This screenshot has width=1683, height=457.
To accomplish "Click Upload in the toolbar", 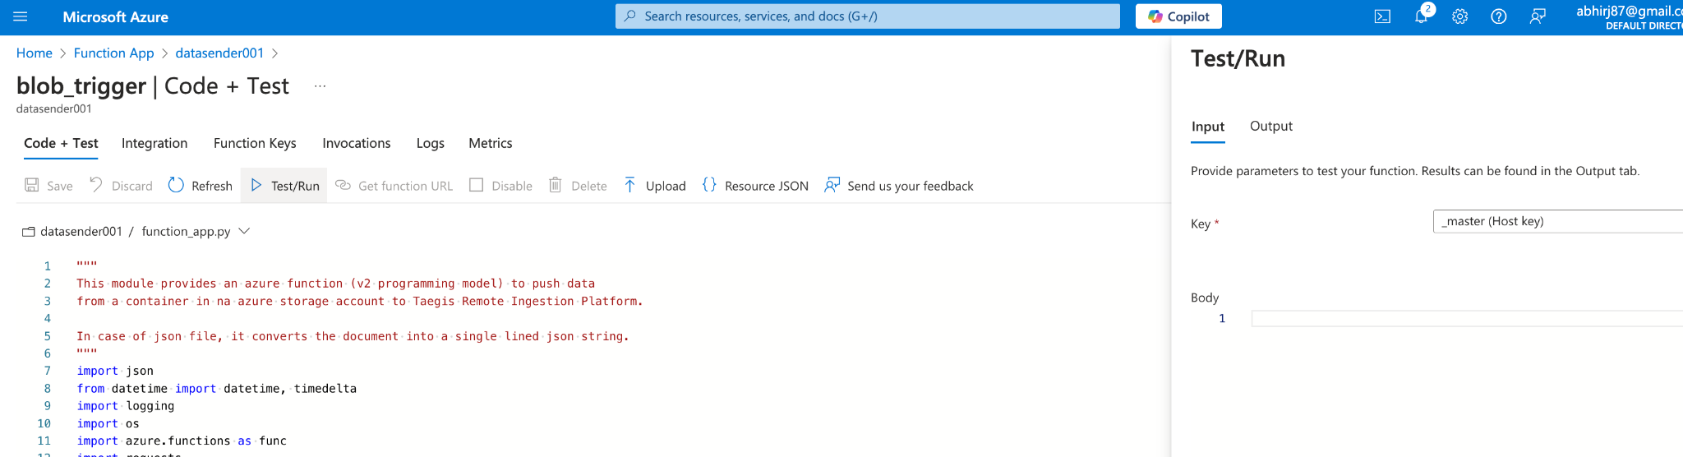I will tap(654, 186).
